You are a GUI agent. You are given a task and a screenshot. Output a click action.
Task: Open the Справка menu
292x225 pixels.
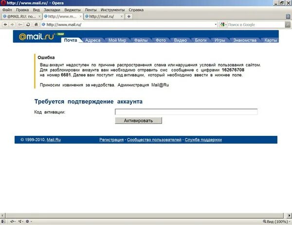coord(136,10)
